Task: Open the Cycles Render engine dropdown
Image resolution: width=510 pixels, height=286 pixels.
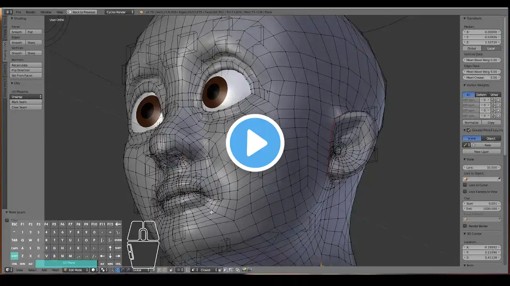Action: 120,12
